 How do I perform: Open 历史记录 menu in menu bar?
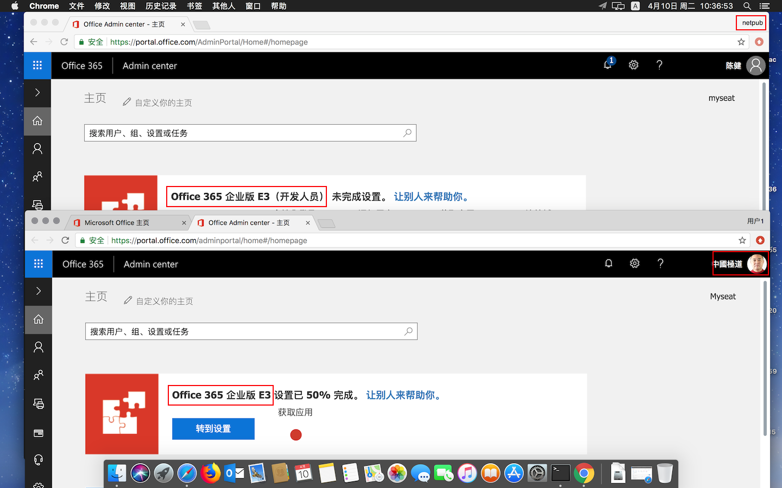161,6
